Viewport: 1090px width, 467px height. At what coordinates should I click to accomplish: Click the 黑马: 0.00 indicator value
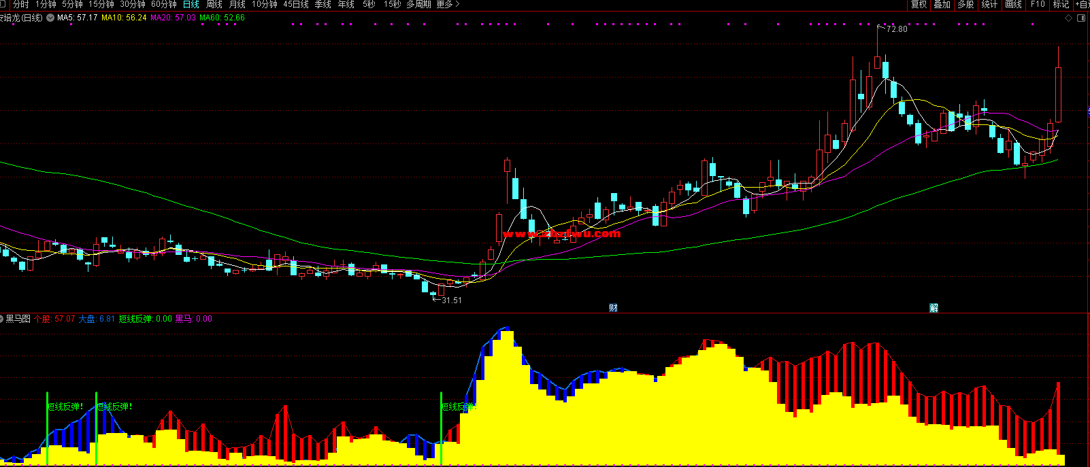194,319
